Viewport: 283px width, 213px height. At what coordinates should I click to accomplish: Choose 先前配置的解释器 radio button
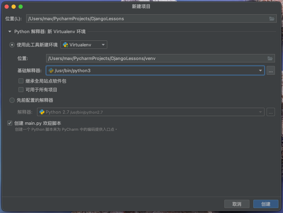click(x=12, y=100)
